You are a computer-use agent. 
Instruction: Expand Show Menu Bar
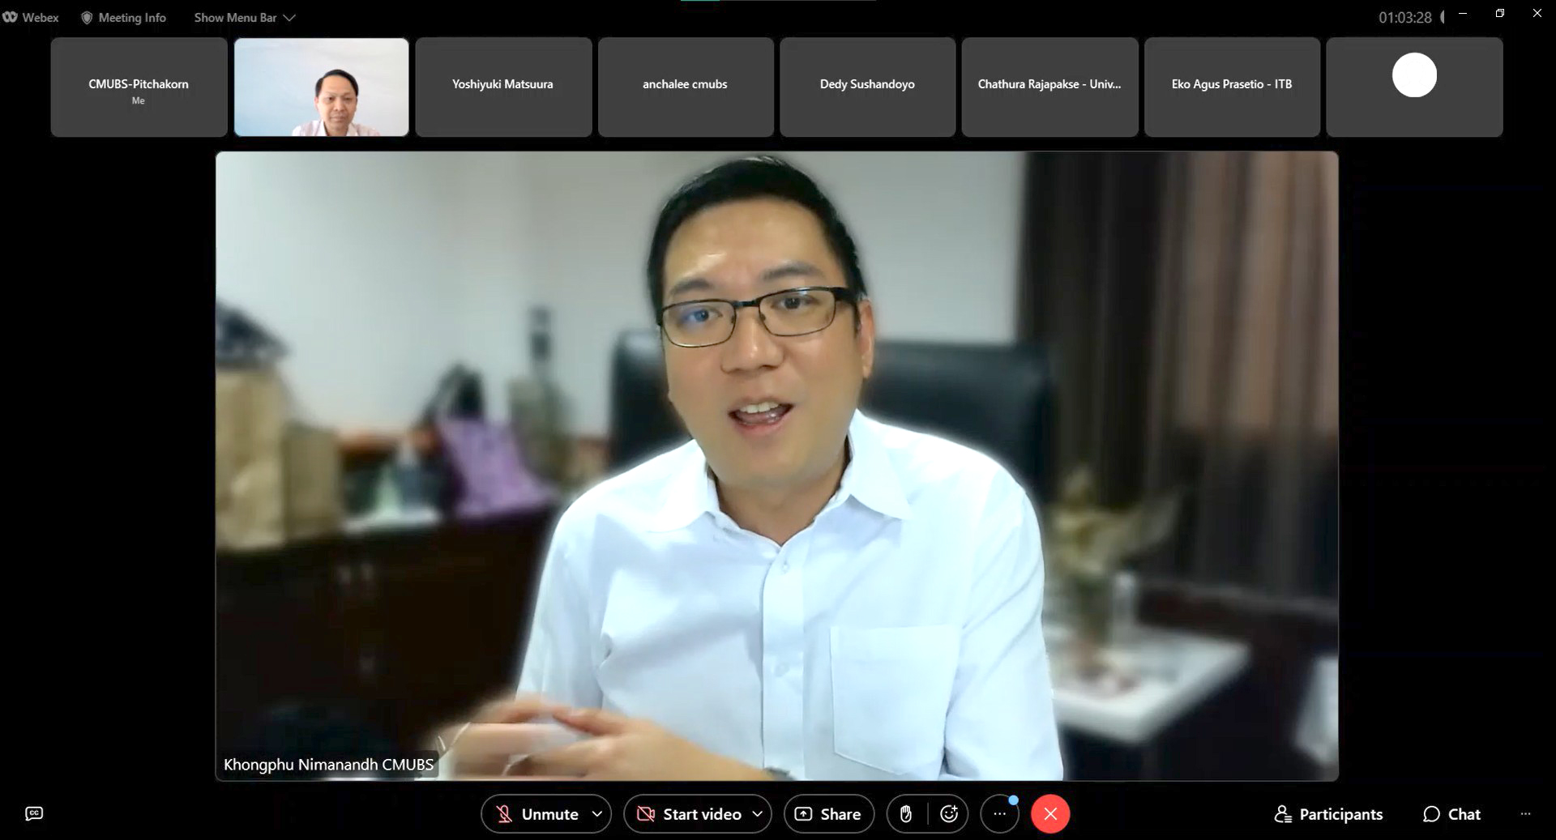pyautogui.click(x=244, y=17)
